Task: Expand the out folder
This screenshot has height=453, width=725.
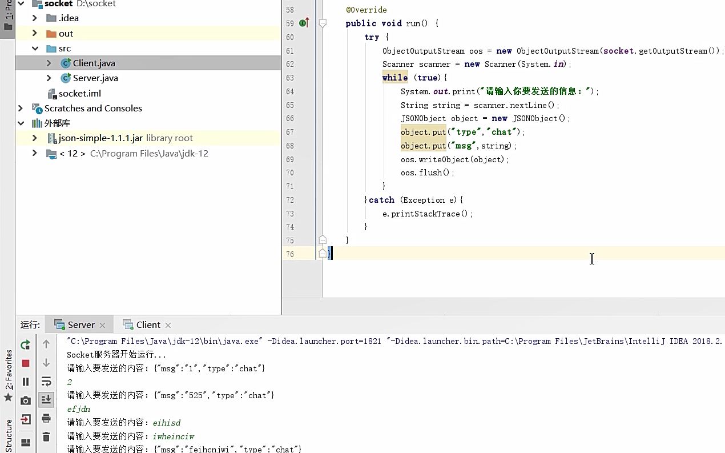Action: tap(34, 33)
